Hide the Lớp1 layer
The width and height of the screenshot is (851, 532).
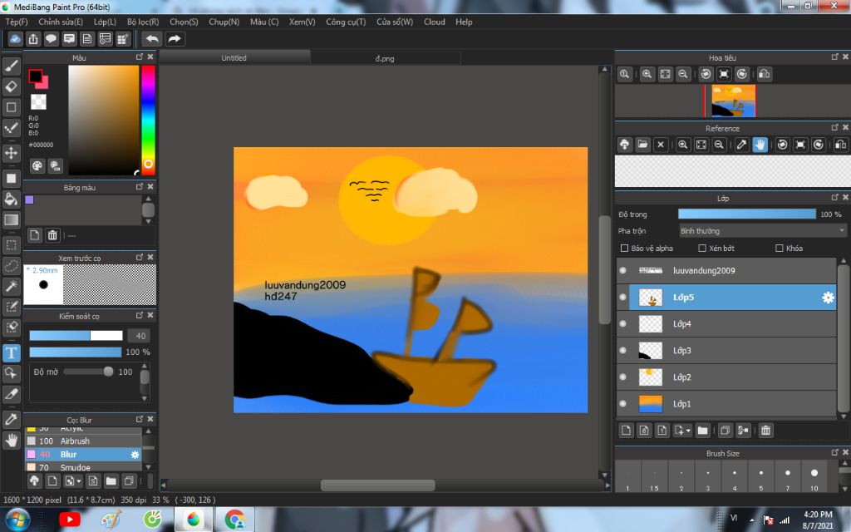point(623,403)
